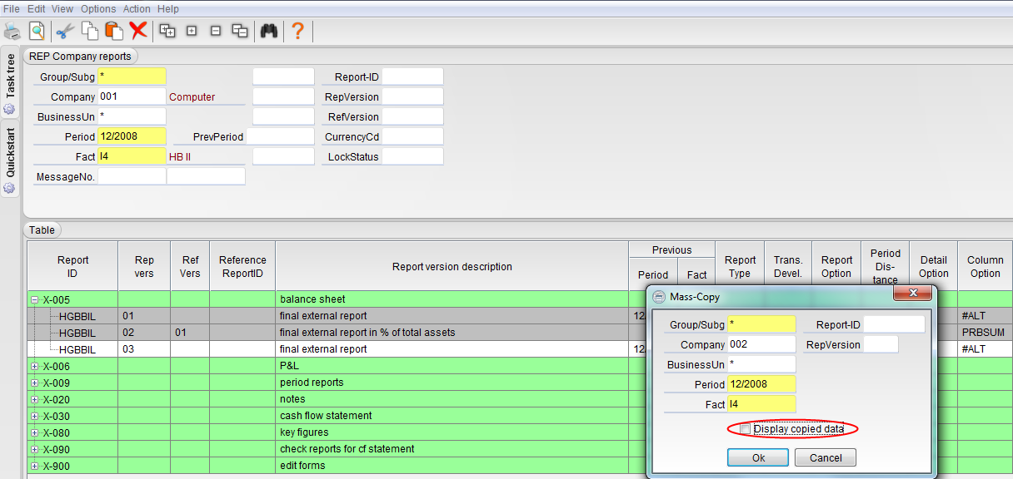1013x479 pixels.
Task: Click Cancel in the Mass-Copy dialog
Action: (x=826, y=457)
